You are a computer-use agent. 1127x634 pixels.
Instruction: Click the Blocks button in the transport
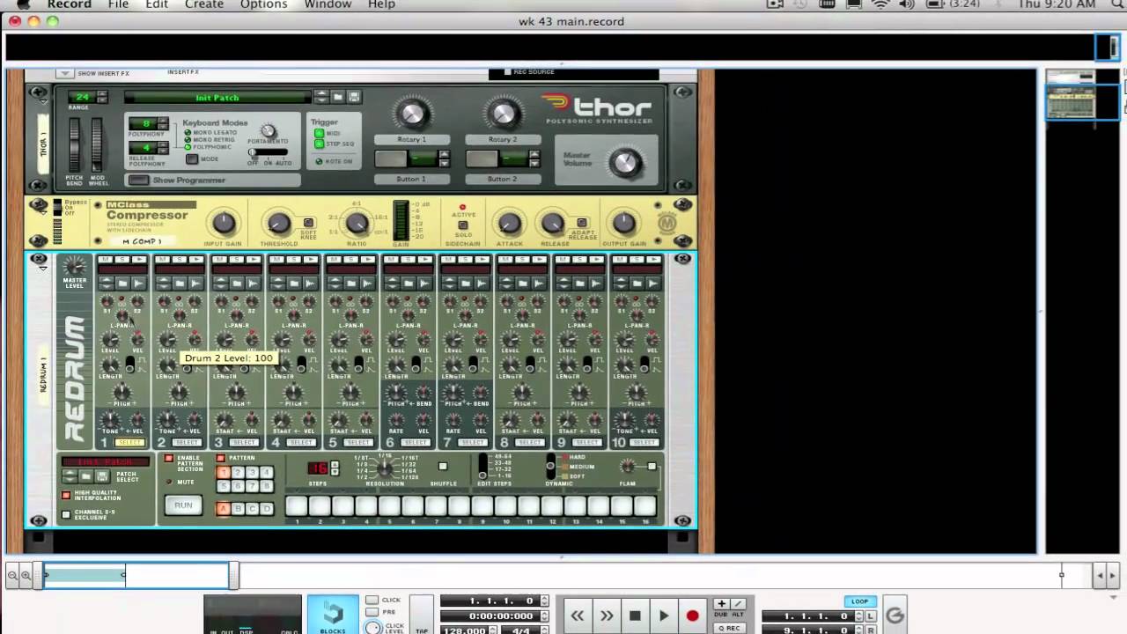333,615
